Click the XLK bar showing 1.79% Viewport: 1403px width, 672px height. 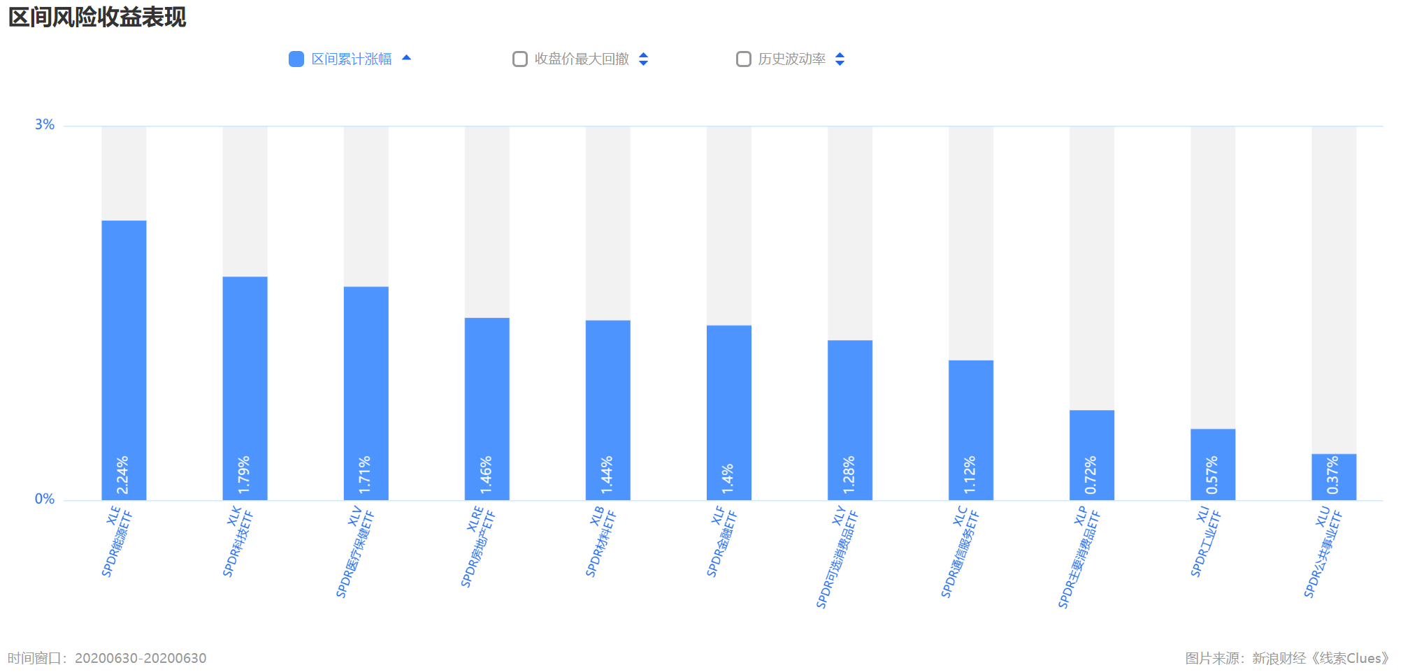245,388
